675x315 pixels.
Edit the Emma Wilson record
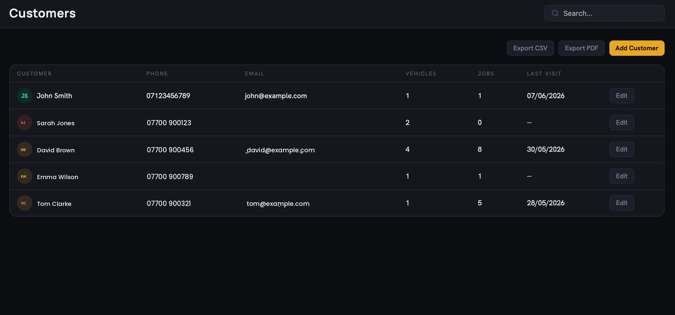point(622,176)
